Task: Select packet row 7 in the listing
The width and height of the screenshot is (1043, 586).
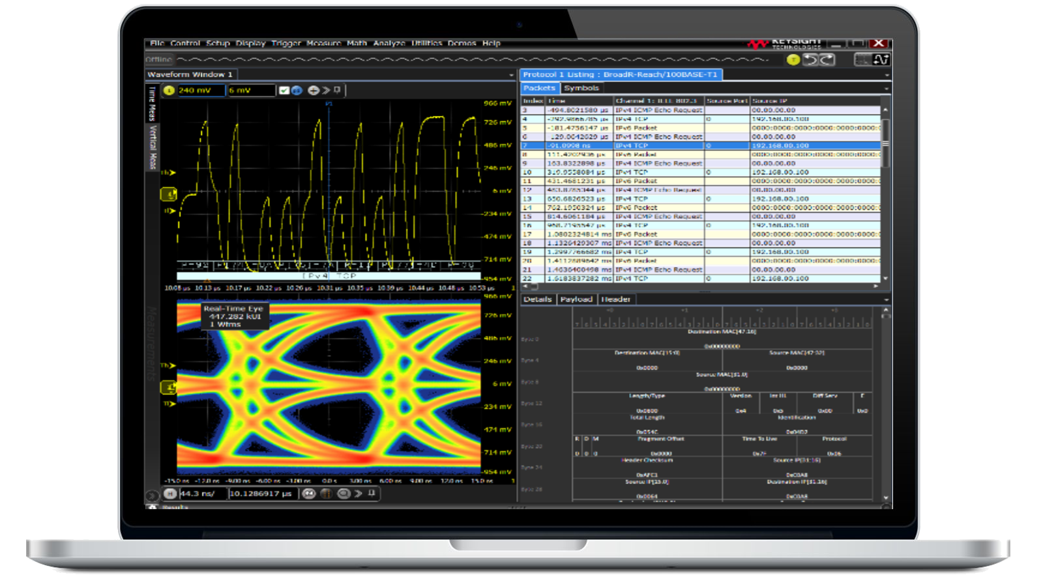Action: pyautogui.click(x=701, y=145)
